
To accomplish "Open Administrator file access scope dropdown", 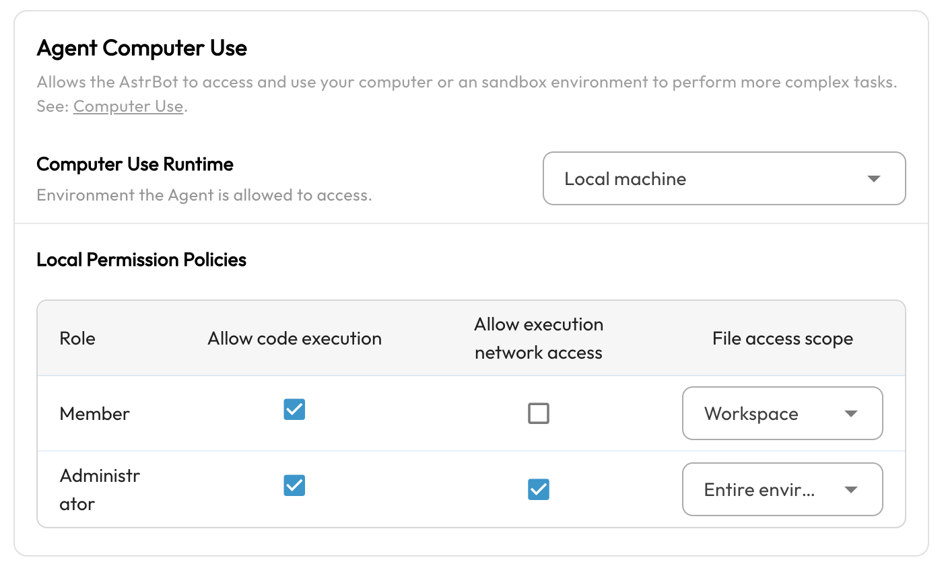I will coord(782,489).
